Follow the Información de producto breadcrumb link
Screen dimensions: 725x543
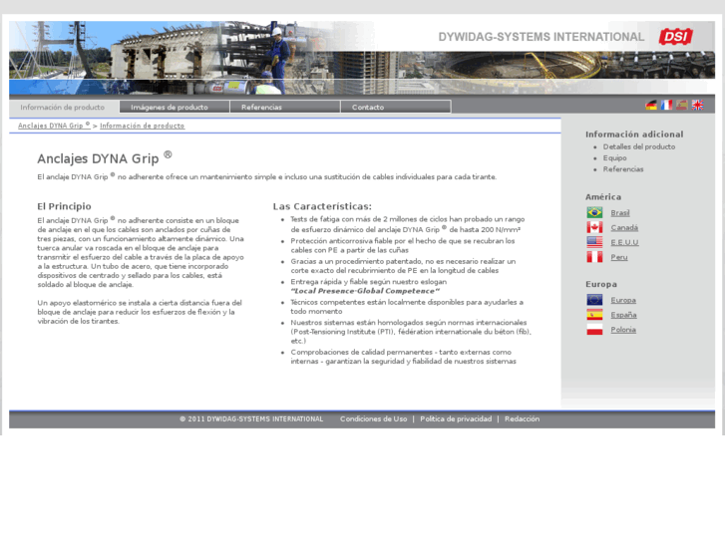(x=143, y=126)
